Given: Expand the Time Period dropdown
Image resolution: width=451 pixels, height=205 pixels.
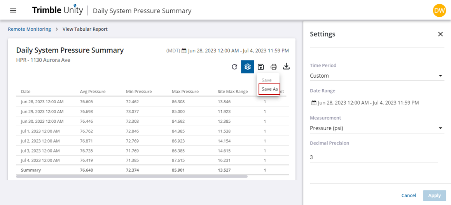Looking at the screenshot, I should pos(376,76).
